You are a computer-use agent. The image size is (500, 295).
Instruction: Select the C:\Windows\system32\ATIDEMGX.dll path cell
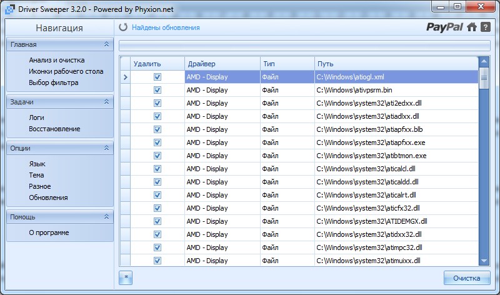396,221
